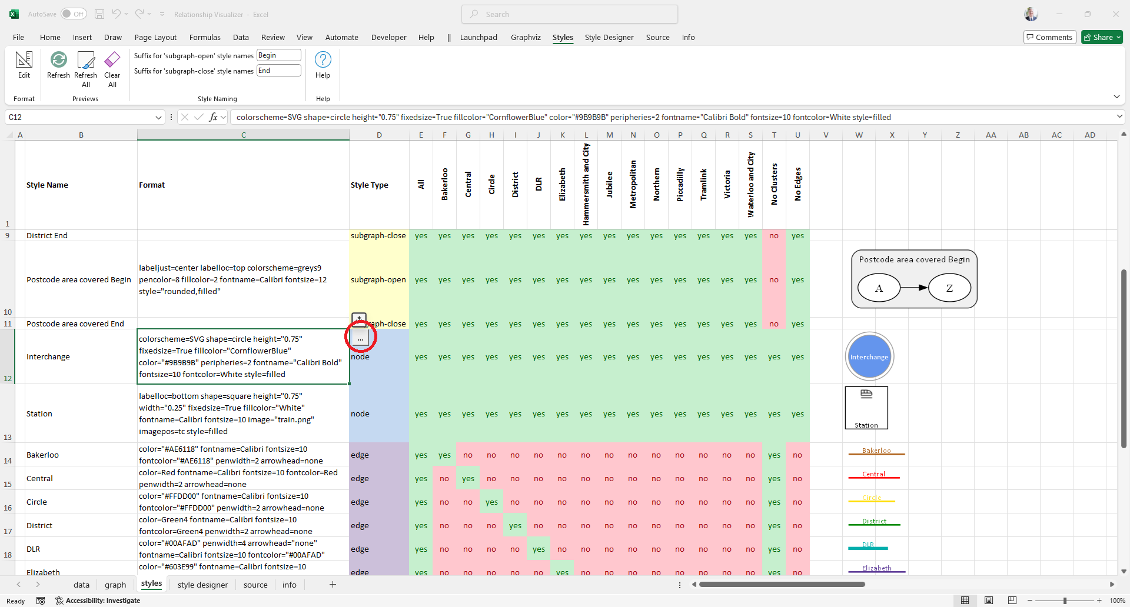Image resolution: width=1130 pixels, height=607 pixels.
Task: Click the Edit format icon
Action: (24, 60)
